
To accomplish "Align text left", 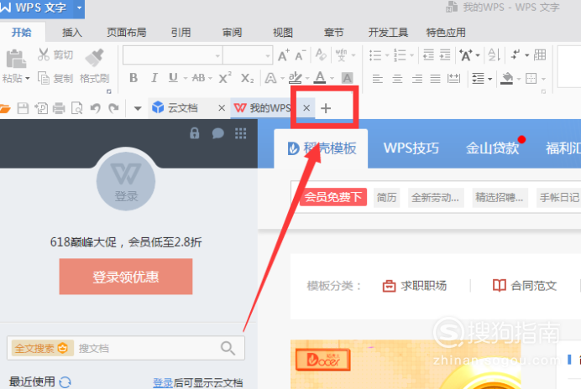I will point(378,79).
